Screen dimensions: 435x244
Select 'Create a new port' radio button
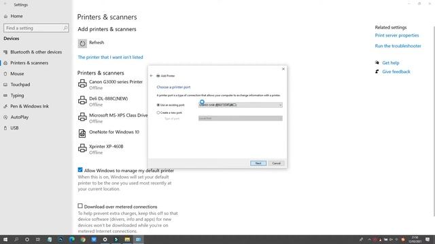tap(158, 113)
